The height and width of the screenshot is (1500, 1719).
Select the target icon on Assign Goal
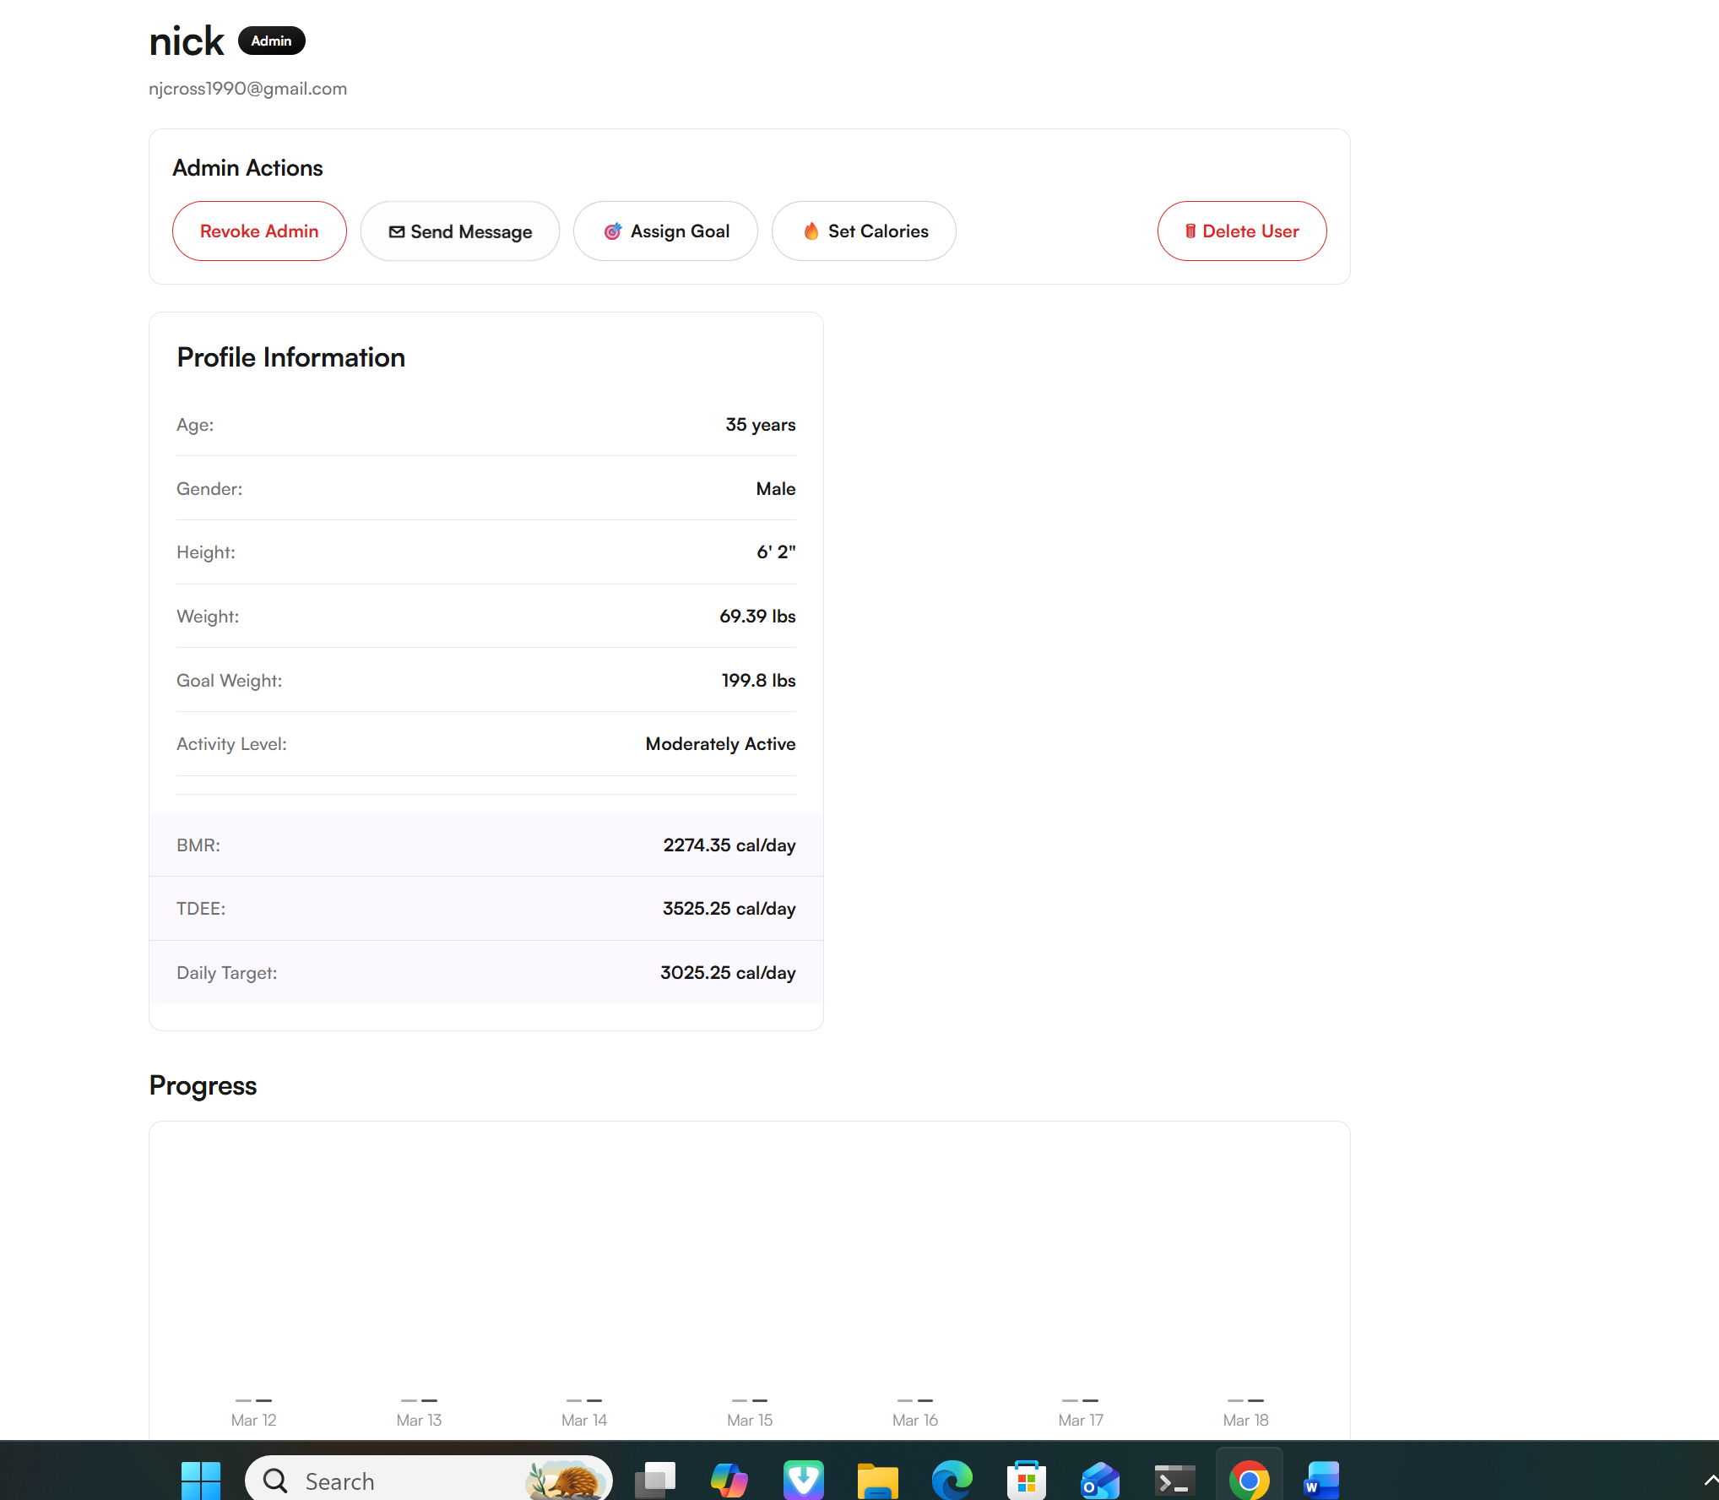pyautogui.click(x=613, y=231)
